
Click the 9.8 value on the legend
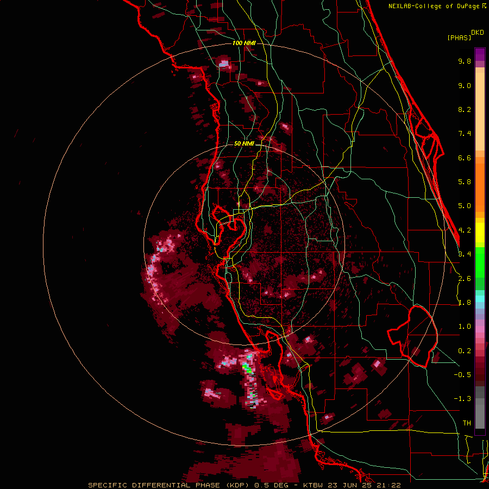(465, 61)
